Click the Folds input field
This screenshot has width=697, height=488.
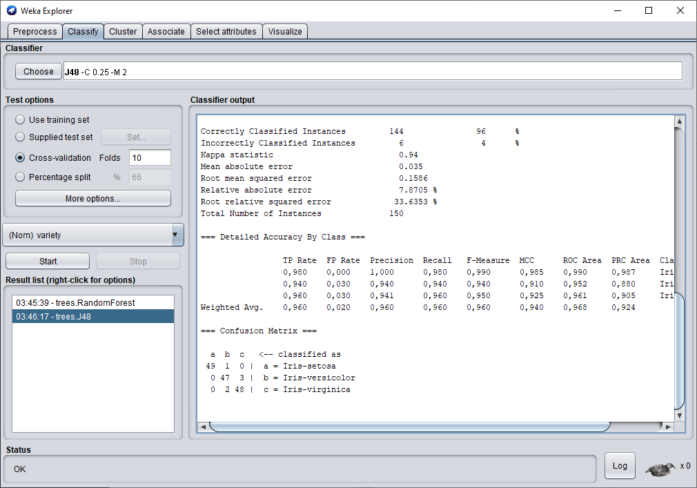(150, 158)
